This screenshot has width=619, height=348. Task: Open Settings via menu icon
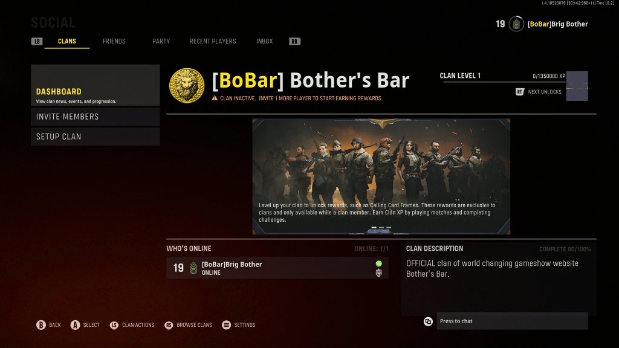point(226,324)
